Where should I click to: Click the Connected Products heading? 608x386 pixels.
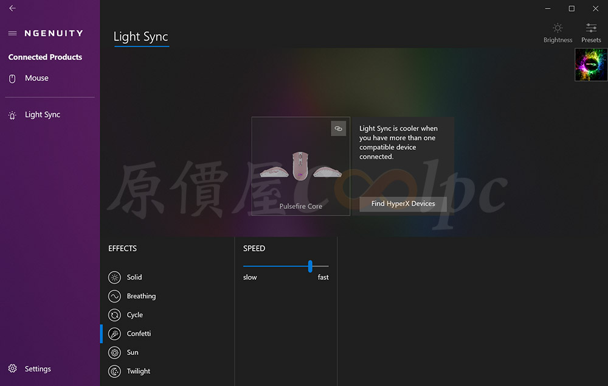tap(45, 57)
